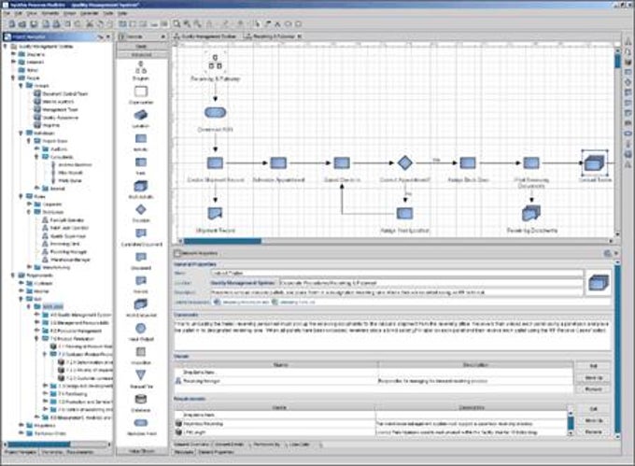Image resolution: width=635 pixels, height=466 pixels.
Task: Choose the inverted triangle Manual File shape
Action: pyautogui.click(x=140, y=375)
